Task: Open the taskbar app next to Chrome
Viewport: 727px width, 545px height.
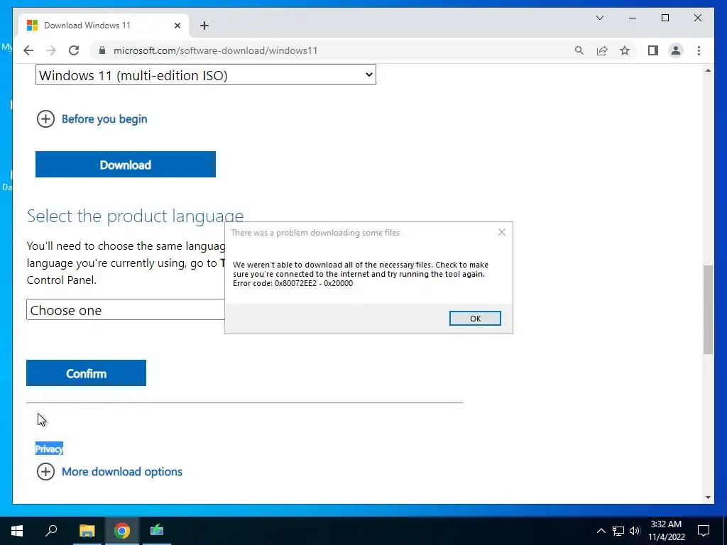Action: point(157,531)
